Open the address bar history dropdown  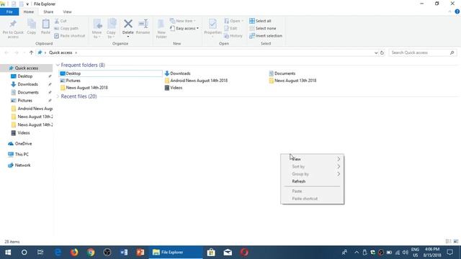(x=376, y=53)
